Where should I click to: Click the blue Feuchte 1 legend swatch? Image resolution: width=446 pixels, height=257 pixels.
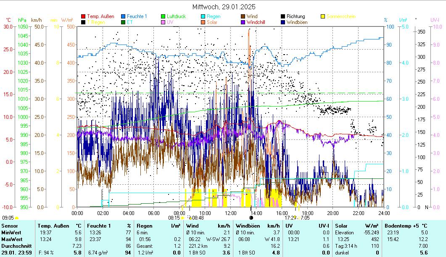click(123, 16)
